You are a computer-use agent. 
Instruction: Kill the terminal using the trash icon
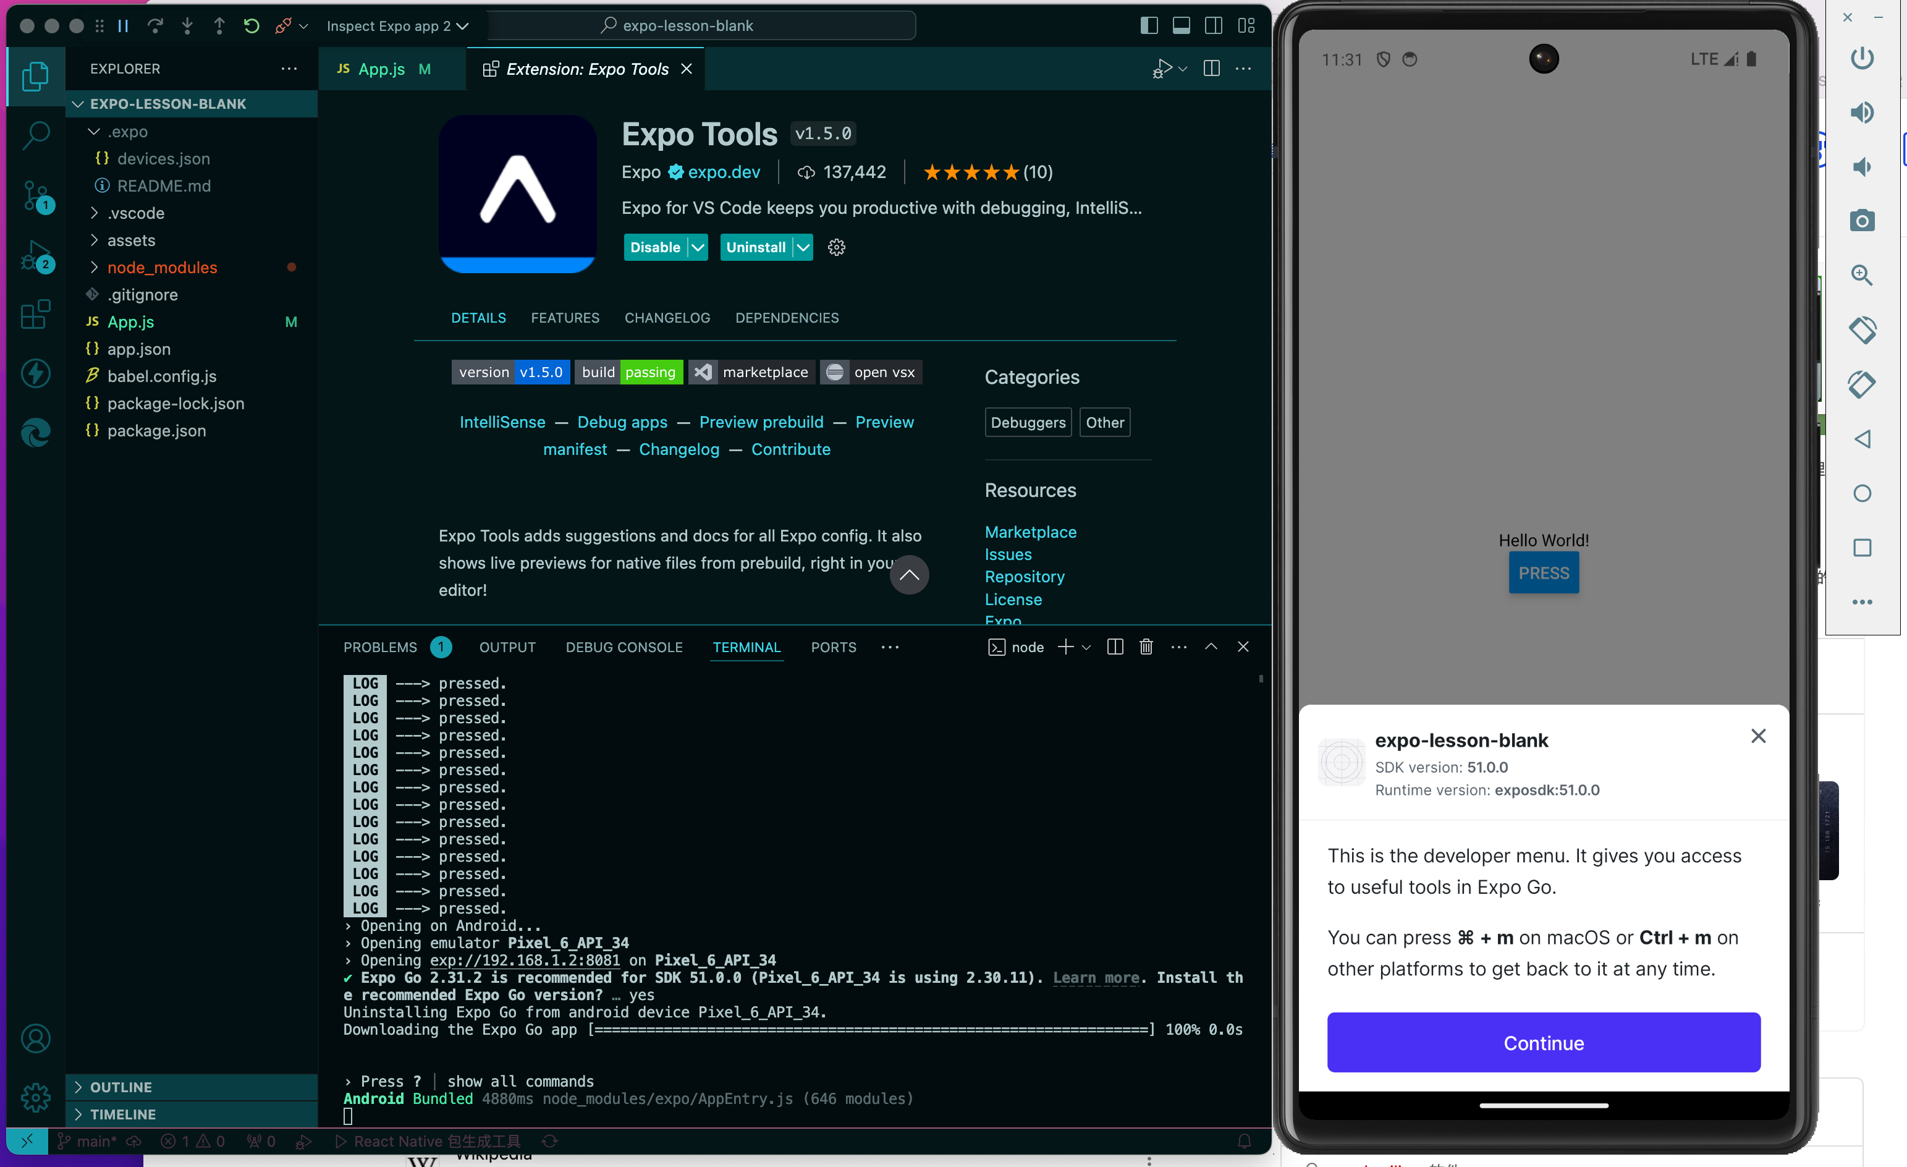[x=1146, y=647]
